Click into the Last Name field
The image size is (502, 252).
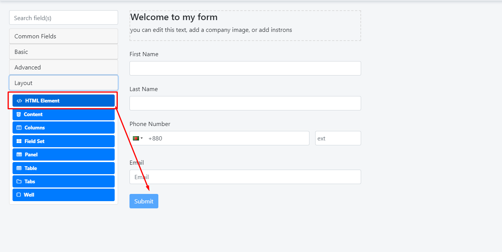tap(245, 103)
